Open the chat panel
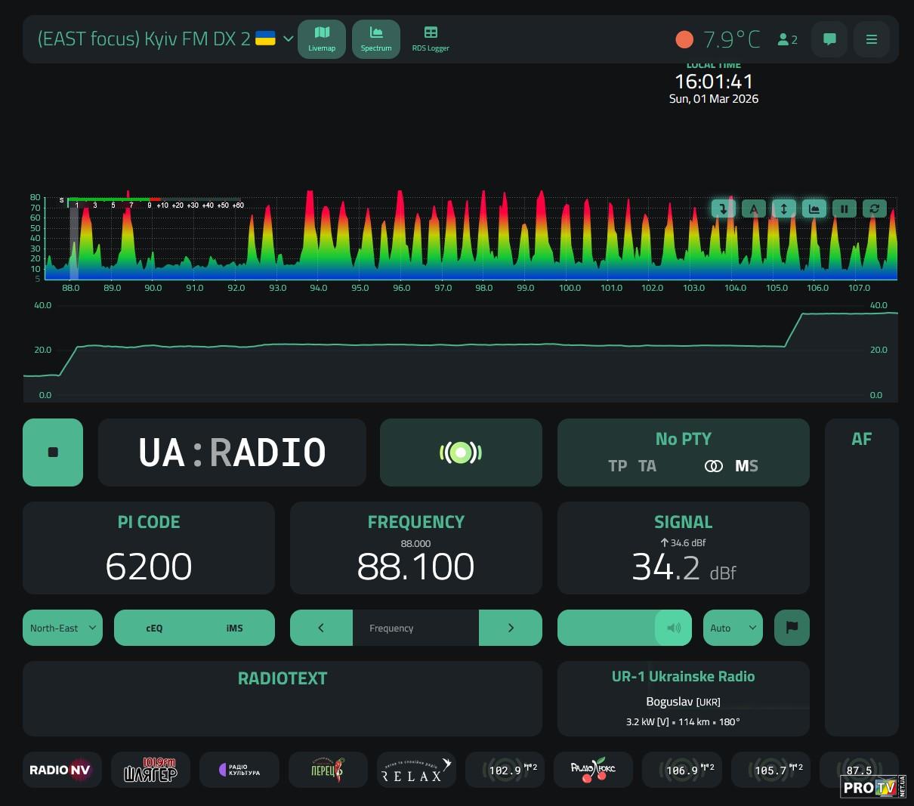The height and width of the screenshot is (806, 914). (829, 39)
